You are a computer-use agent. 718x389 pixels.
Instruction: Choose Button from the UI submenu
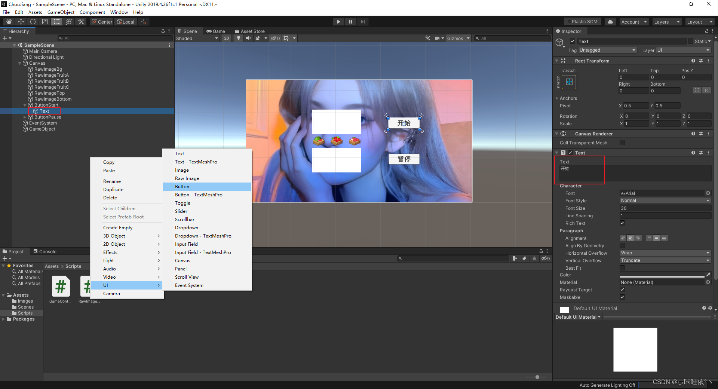207,186
